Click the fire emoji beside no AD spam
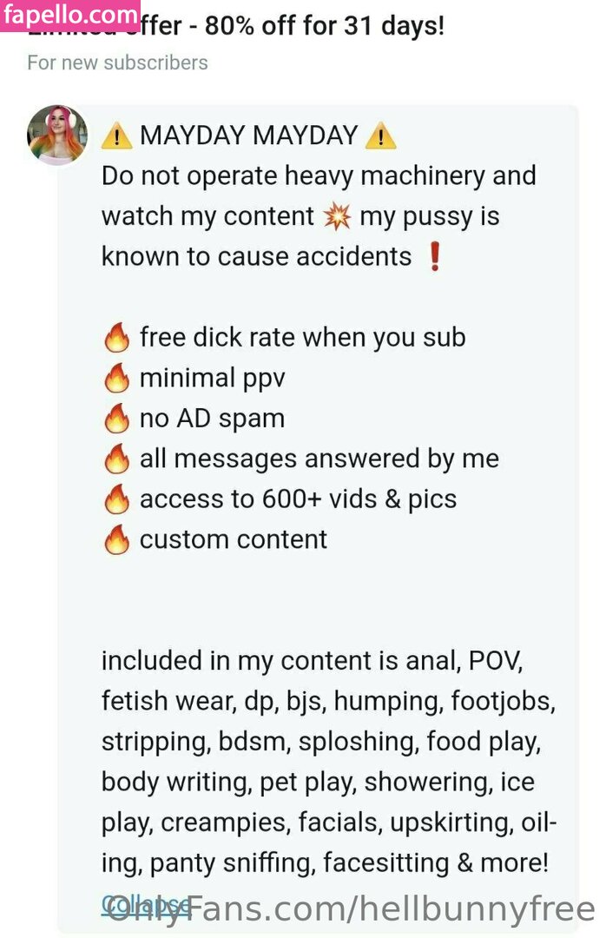606x938 pixels. (116, 418)
